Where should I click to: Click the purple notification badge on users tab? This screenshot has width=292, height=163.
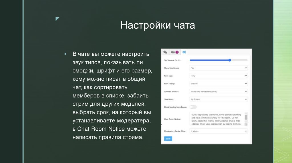[177, 52]
